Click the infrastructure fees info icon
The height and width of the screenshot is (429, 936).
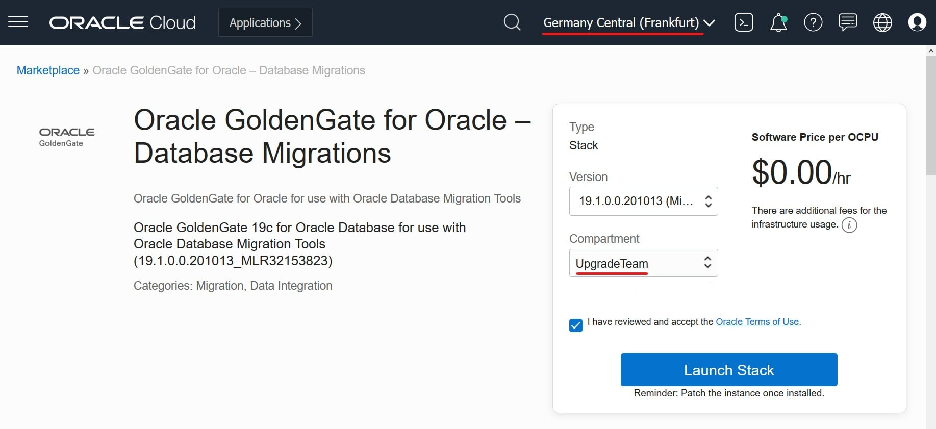click(849, 225)
